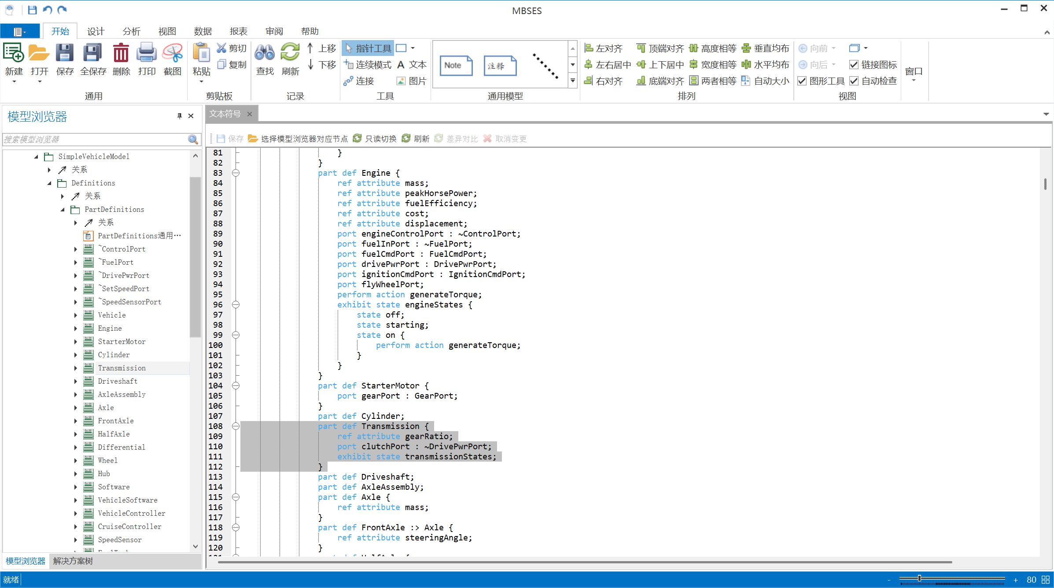Screen dimensions: 1054x588
Task: Disable the 自动检查 checkbox
Action: [x=854, y=81]
